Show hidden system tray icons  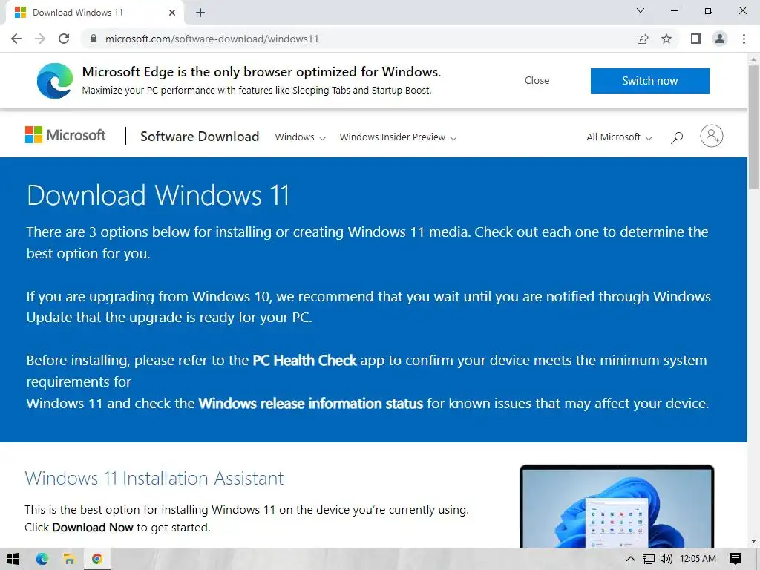(630, 559)
